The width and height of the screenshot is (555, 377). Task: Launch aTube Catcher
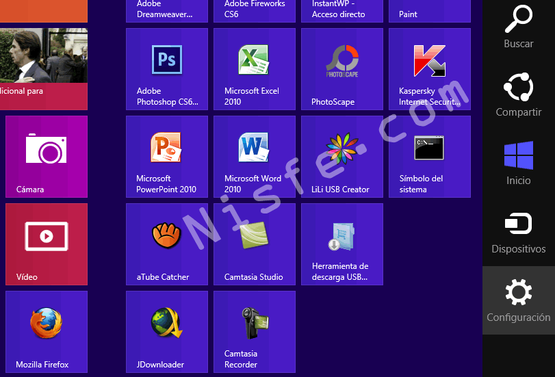pyautogui.click(x=167, y=244)
